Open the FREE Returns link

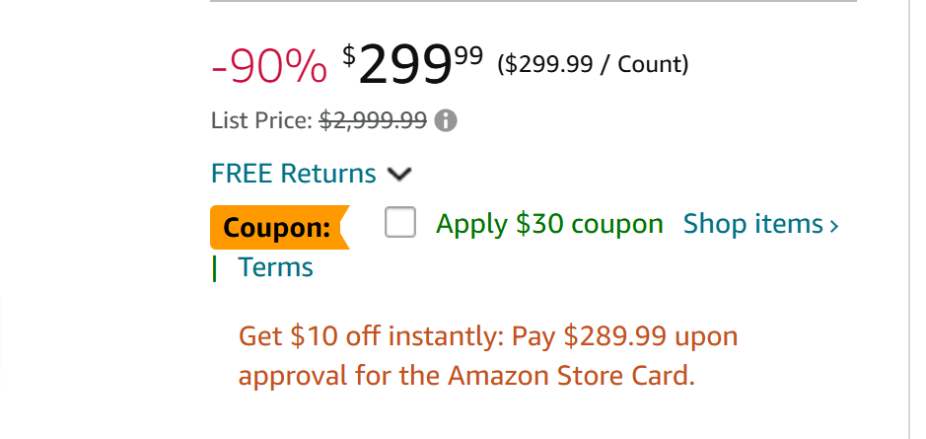coord(294,174)
